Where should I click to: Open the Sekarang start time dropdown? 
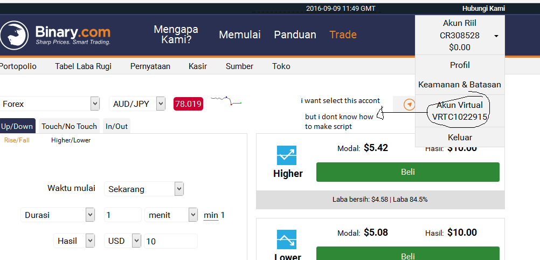[144, 189]
